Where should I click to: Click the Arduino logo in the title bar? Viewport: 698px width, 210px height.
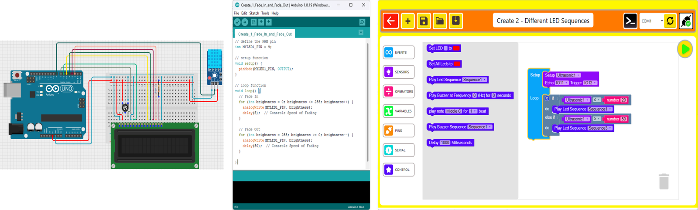click(x=237, y=5)
